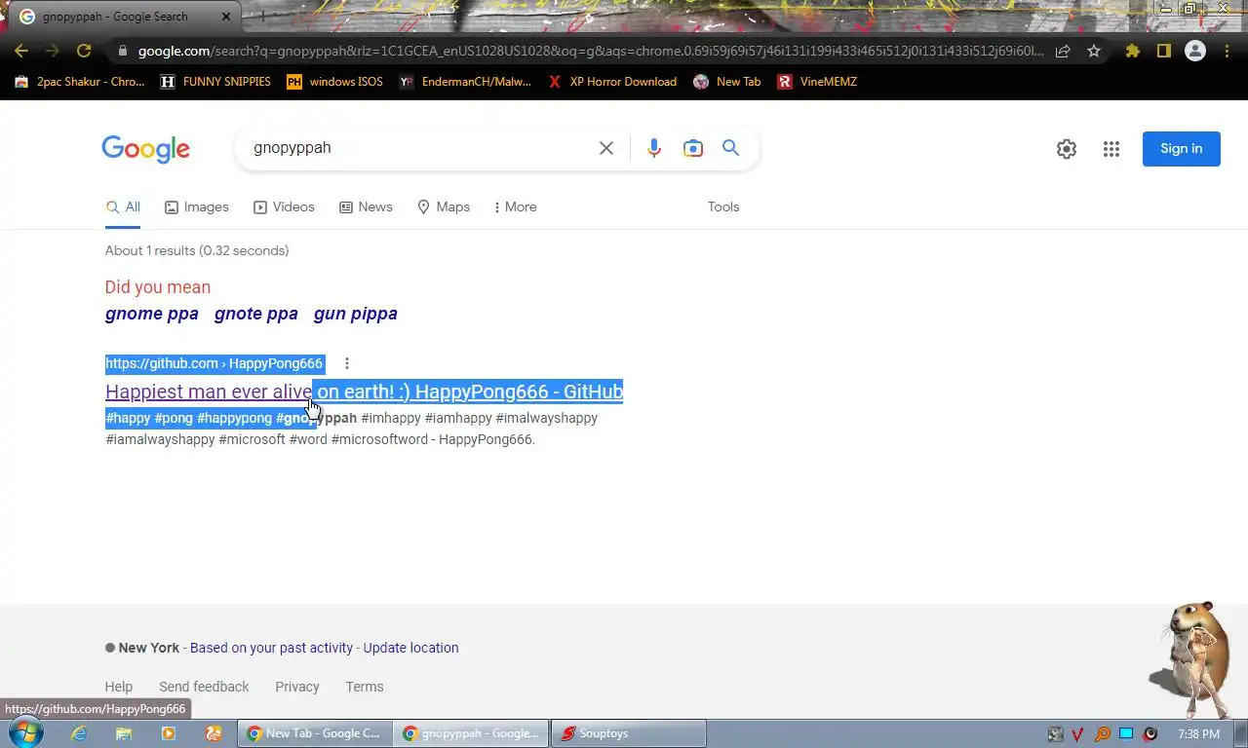Clear the search box with the X

pyautogui.click(x=605, y=148)
